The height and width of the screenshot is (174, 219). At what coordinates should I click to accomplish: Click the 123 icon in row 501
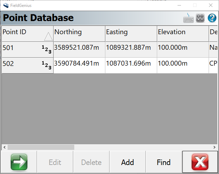pos(47,50)
